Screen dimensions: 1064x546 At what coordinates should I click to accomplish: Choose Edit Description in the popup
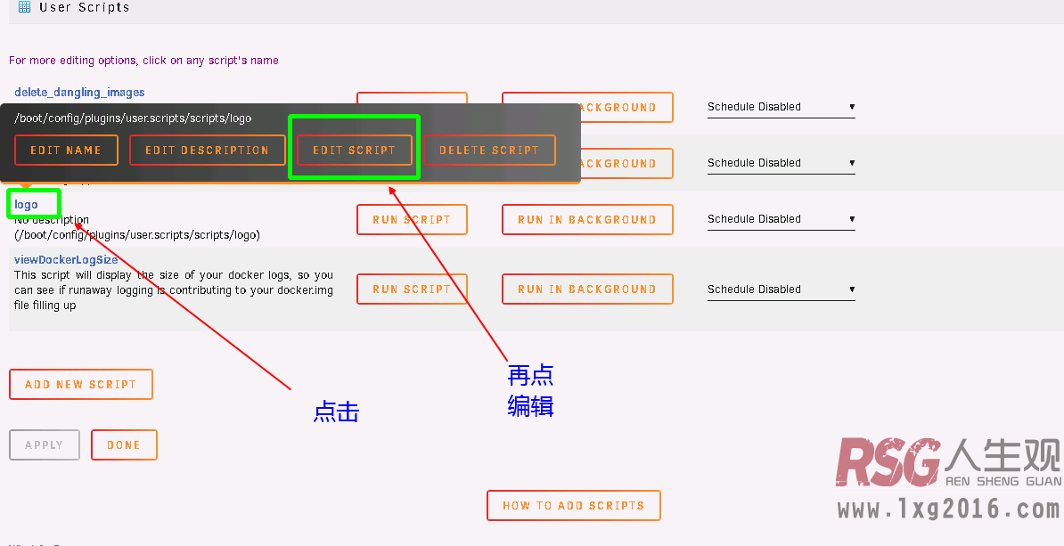pyautogui.click(x=207, y=151)
